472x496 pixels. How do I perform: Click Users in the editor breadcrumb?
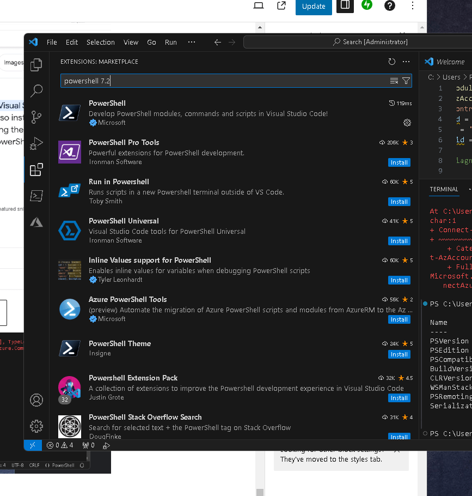pos(451,77)
